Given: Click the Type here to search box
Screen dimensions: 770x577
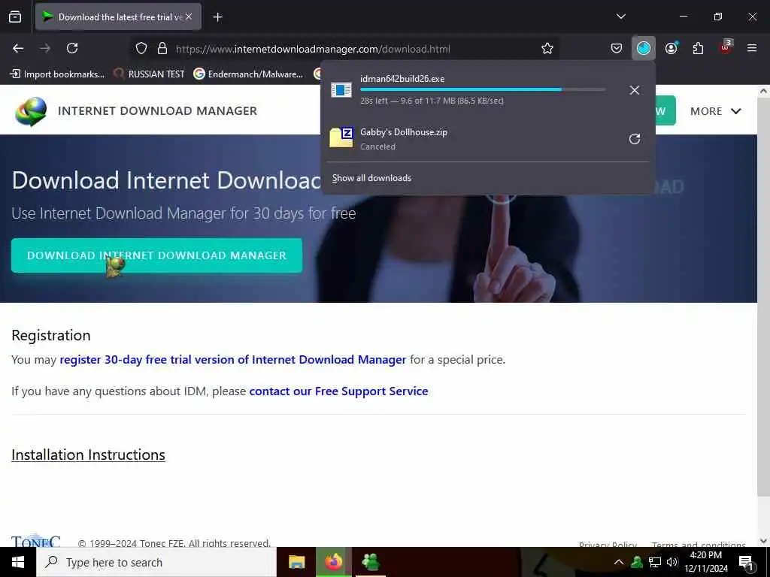Looking at the screenshot, I should pos(156,562).
